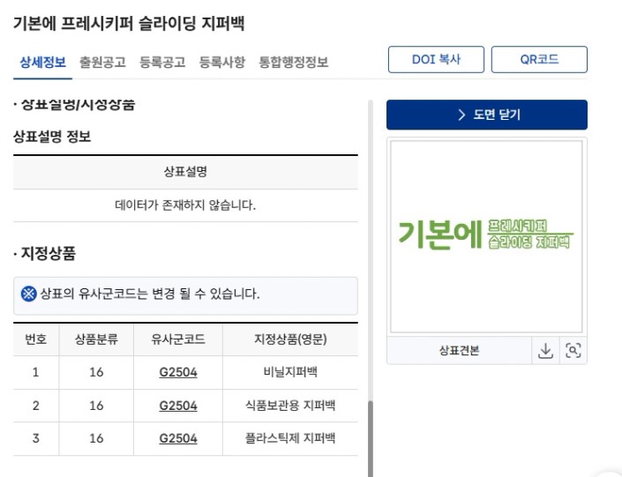622x477 pixels.
Task: Click the 상표설명 table header
Action: [185, 172]
